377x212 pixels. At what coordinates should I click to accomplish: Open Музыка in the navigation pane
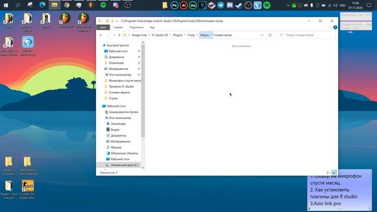point(116,147)
